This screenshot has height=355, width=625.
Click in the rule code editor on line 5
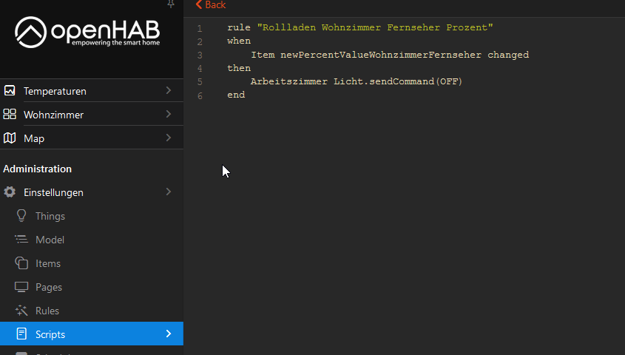[356, 81]
